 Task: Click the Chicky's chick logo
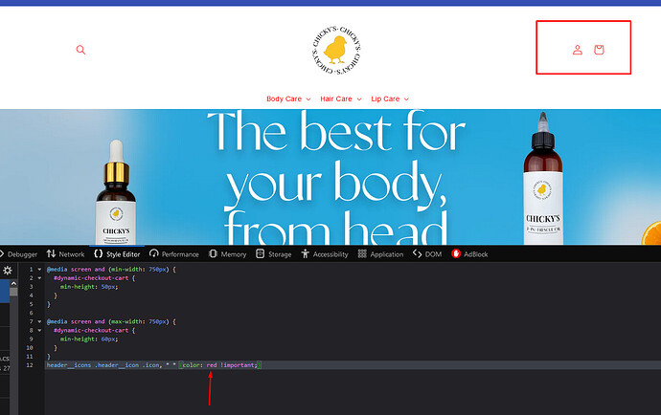click(x=336, y=51)
